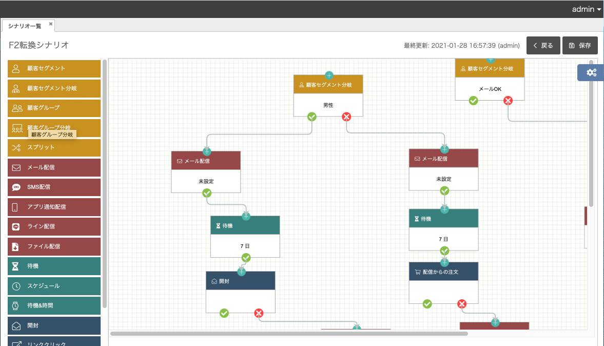Switch to the シナリオ一覧 tab
Screen dimensions: 604x346
click(x=25, y=26)
